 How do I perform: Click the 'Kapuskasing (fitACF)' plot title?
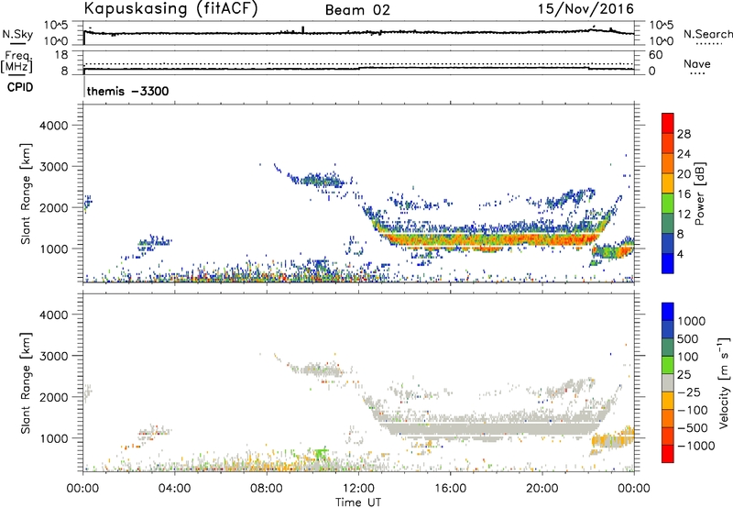click(x=170, y=8)
